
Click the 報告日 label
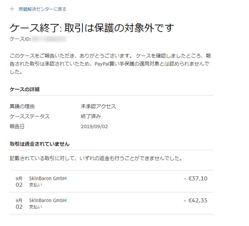coord(17,126)
